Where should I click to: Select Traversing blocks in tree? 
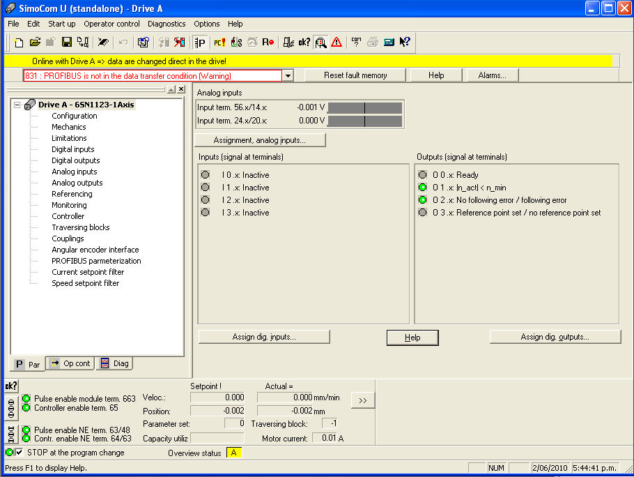(80, 227)
